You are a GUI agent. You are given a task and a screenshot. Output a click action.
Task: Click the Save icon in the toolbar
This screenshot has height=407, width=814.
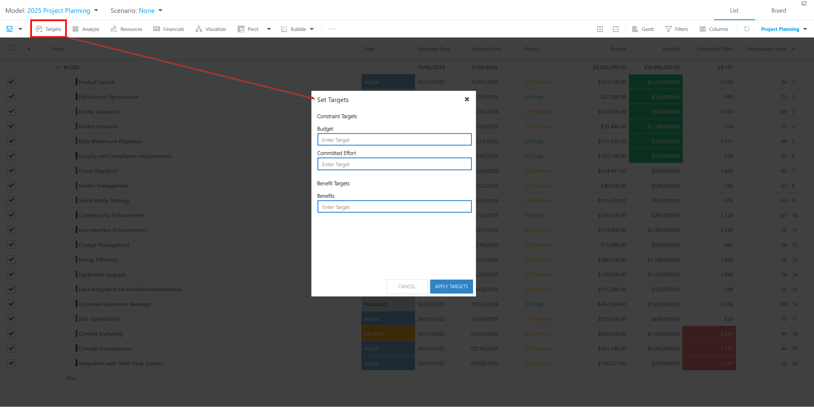[10, 29]
